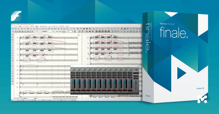The height and width of the screenshot is (114, 219).
Task: Open the repeat count dropdown
Action: 50,31
